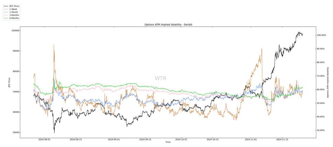Select the 2024-09-01 date tick label

(x=114, y=139)
